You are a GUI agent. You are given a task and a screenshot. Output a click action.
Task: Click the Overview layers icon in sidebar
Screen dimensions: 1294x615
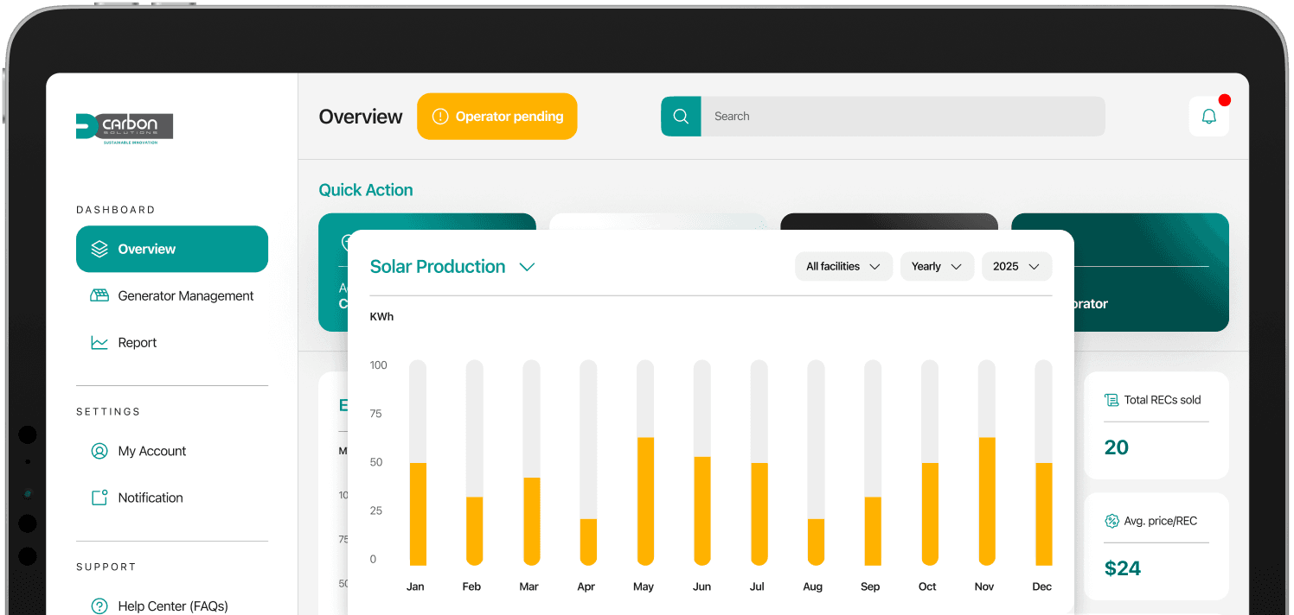(99, 249)
